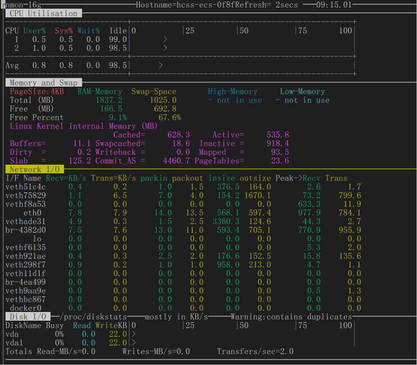Click the red 'Sys%' column header
The width and height of the screenshot is (417, 365).
click(x=64, y=31)
